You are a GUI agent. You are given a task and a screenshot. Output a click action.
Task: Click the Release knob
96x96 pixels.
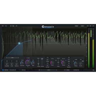point(63,63)
